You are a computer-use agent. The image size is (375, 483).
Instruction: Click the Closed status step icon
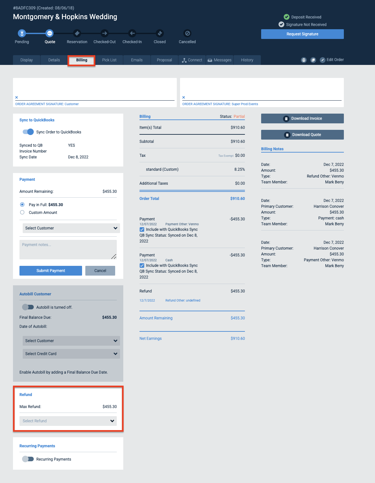coord(160,33)
